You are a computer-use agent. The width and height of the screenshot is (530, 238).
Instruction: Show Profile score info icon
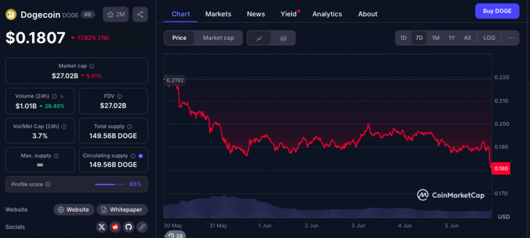(x=48, y=184)
